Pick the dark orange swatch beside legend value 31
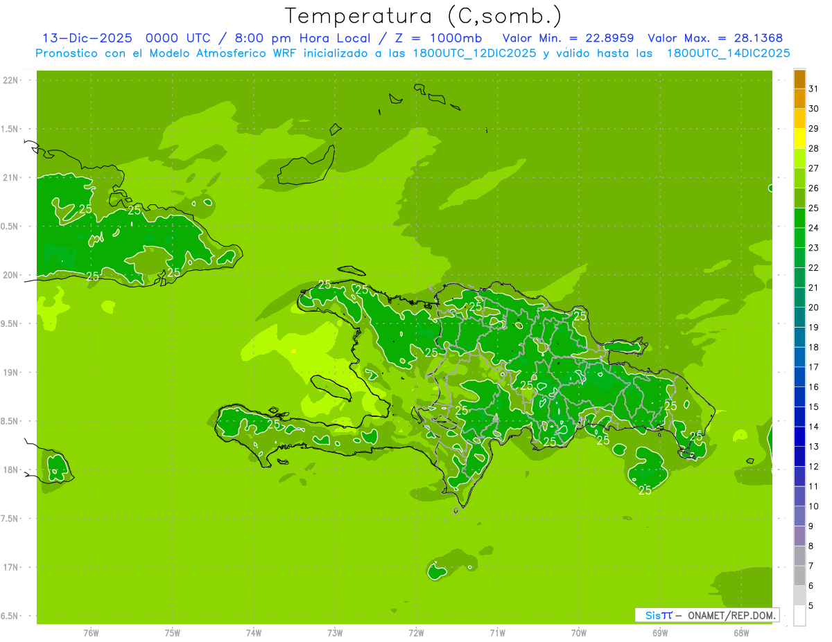The image size is (832, 642). (799, 79)
